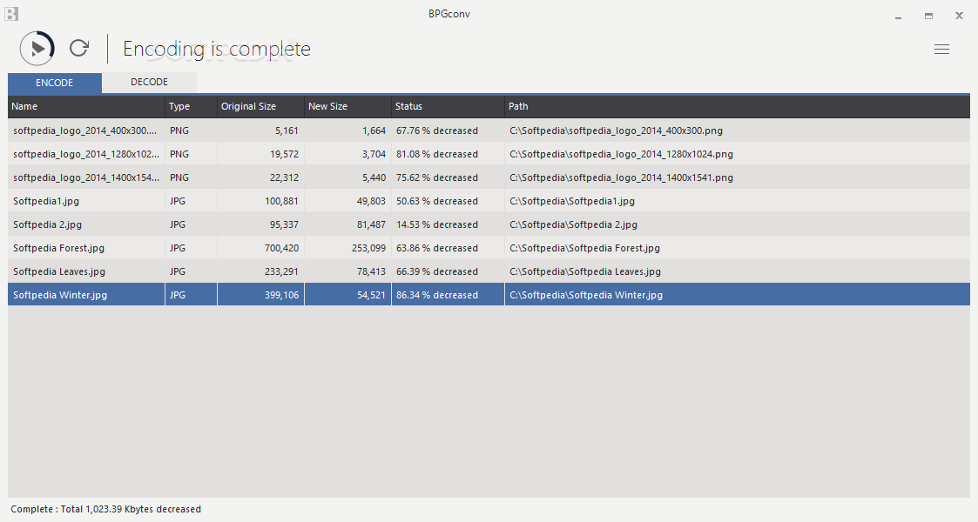
Task: Click the original size value 399,106
Action: coord(281,295)
